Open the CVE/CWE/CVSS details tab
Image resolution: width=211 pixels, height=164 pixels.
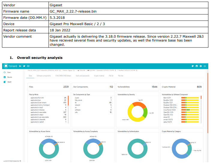point(63,76)
